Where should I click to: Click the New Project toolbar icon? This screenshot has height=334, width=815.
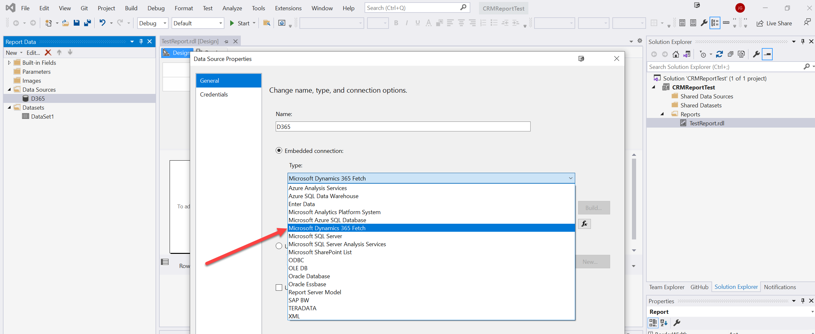coord(48,23)
